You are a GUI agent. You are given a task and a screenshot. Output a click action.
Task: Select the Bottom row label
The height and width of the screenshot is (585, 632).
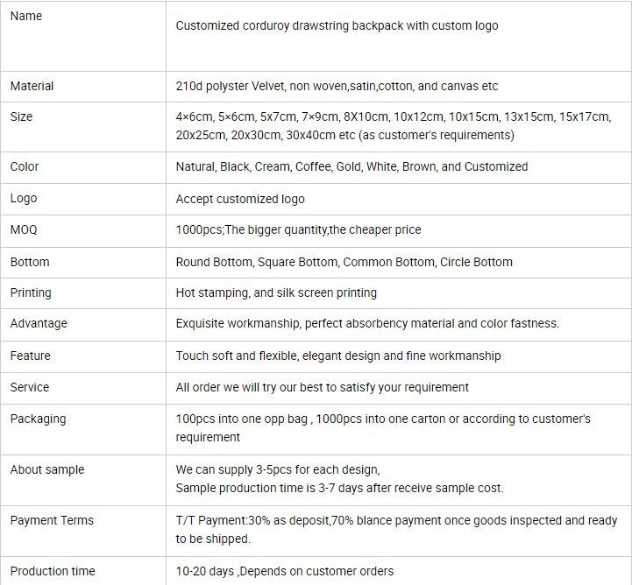point(30,262)
